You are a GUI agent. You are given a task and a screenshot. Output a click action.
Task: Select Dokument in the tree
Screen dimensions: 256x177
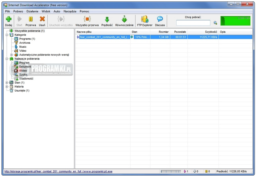25,67
